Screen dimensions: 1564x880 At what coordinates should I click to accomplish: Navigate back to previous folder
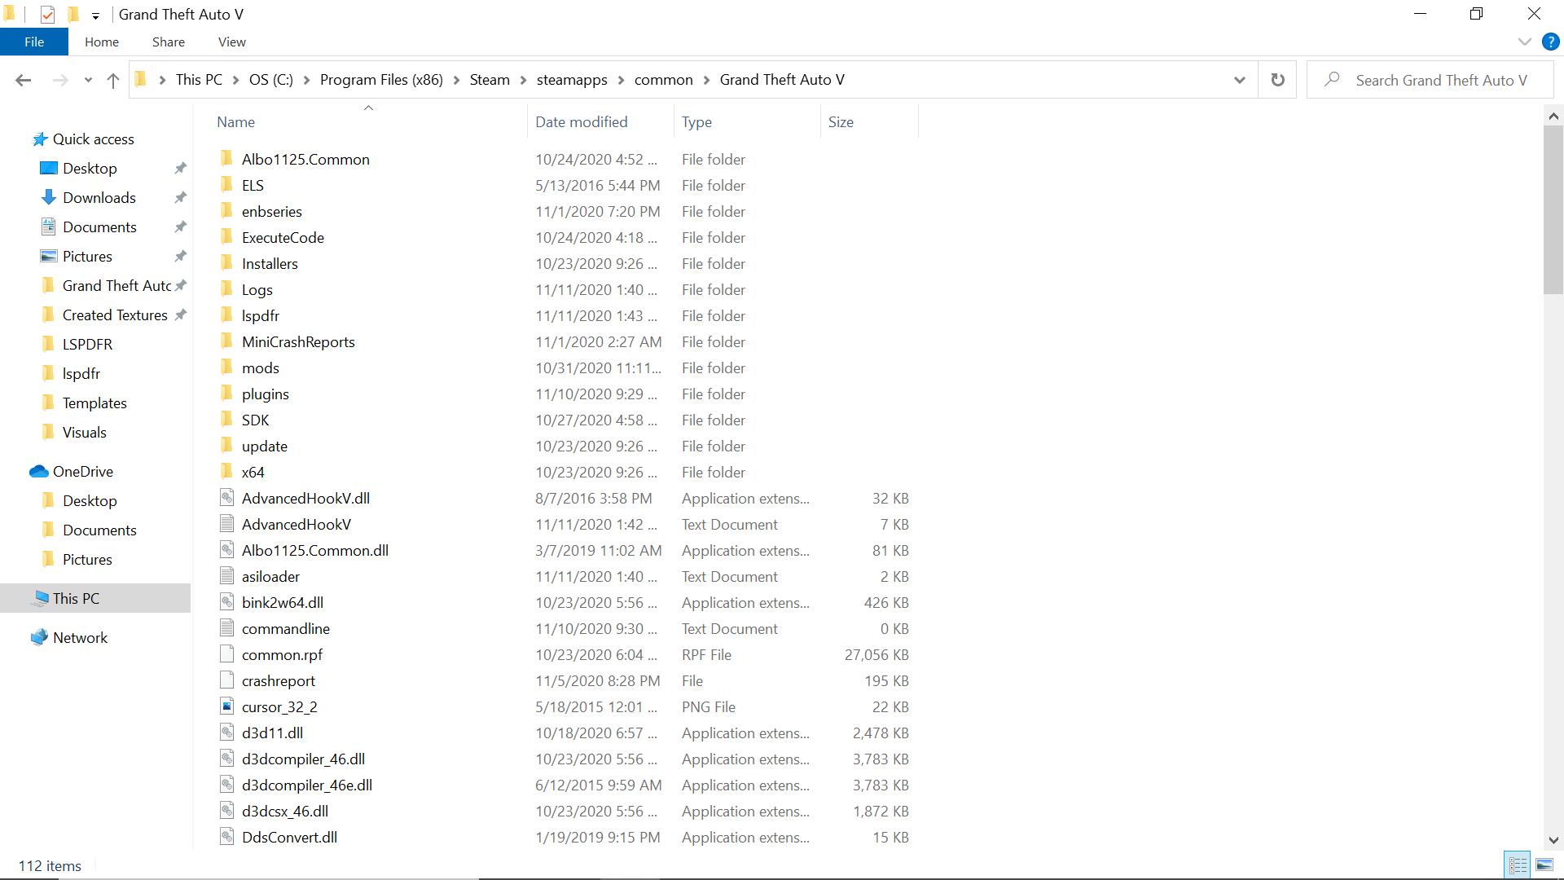[x=24, y=80]
